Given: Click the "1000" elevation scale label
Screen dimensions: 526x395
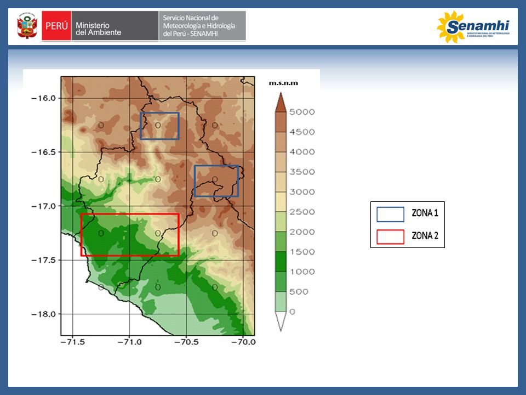Looking at the screenshot, I should [x=302, y=272].
